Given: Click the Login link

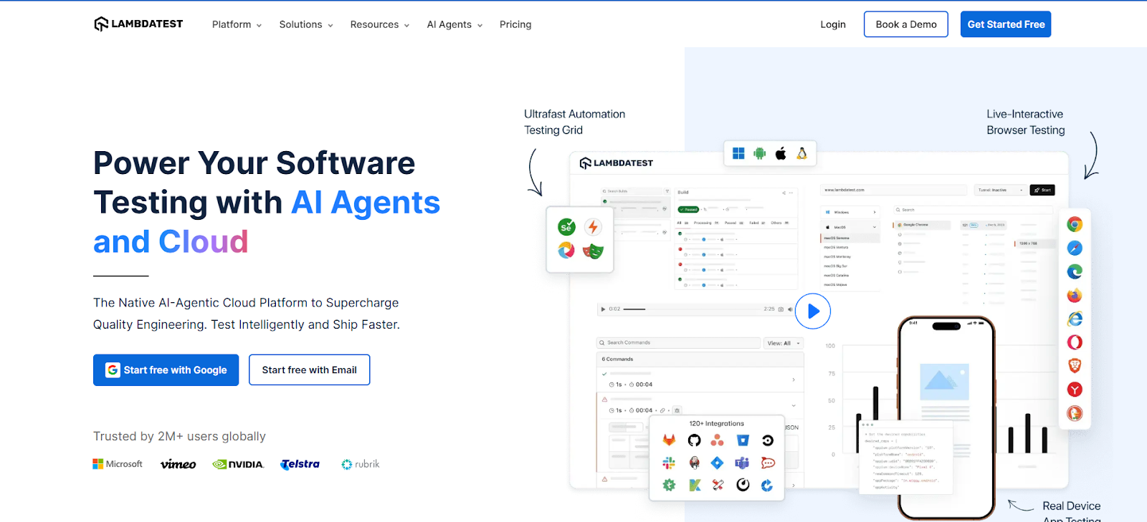Looking at the screenshot, I should click(x=833, y=24).
